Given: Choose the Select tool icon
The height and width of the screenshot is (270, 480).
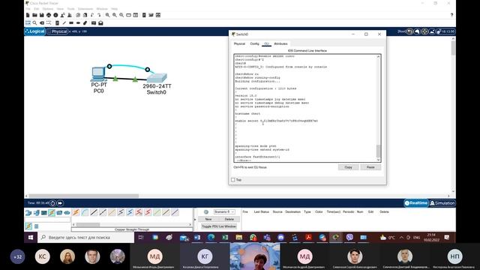Looking at the screenshot, I should pyautogui.click(x=28, y=23).
